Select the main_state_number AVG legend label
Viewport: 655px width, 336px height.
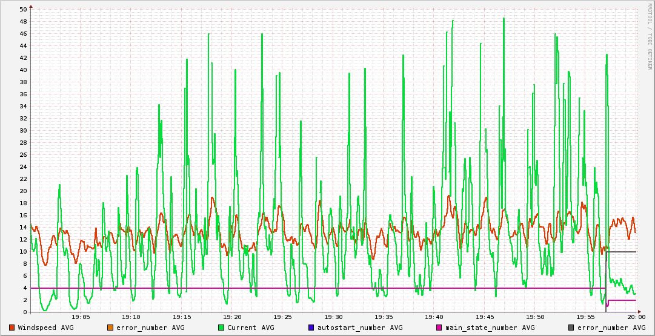point(490,328)
